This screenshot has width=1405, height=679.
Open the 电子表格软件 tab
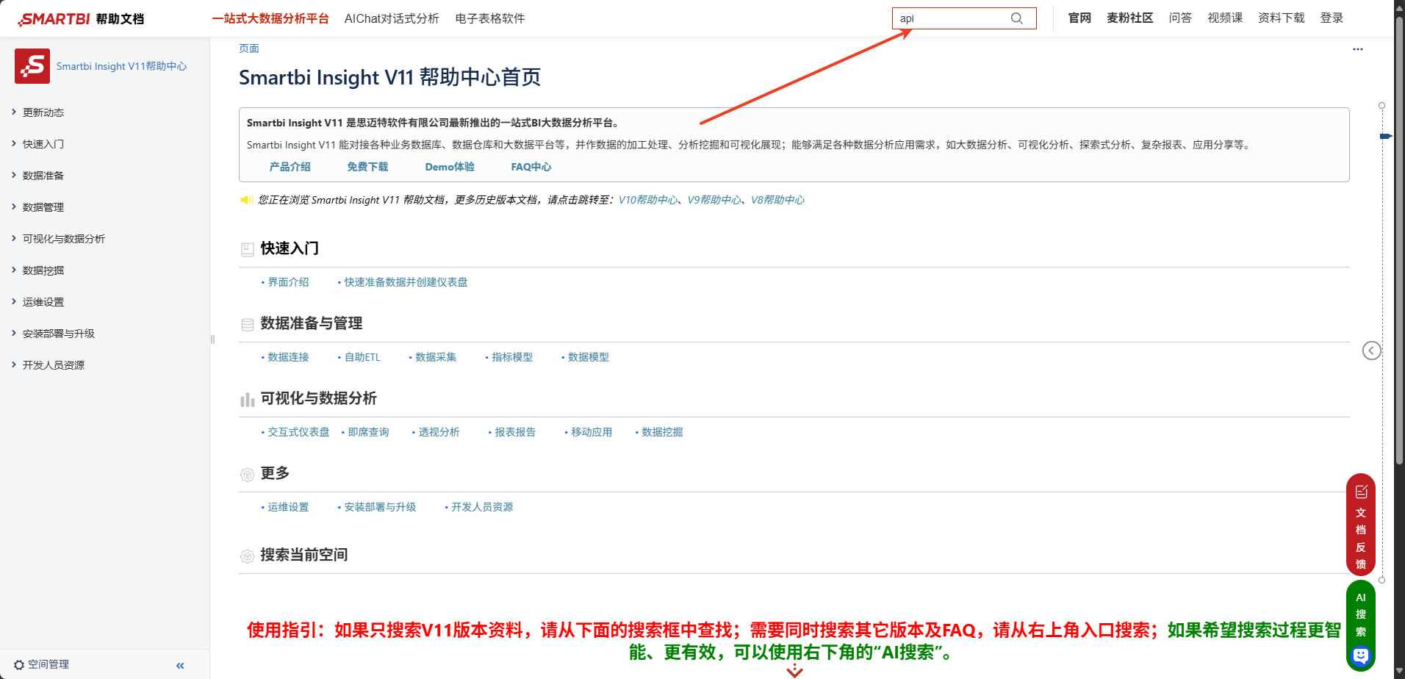(x=490, y=18)
